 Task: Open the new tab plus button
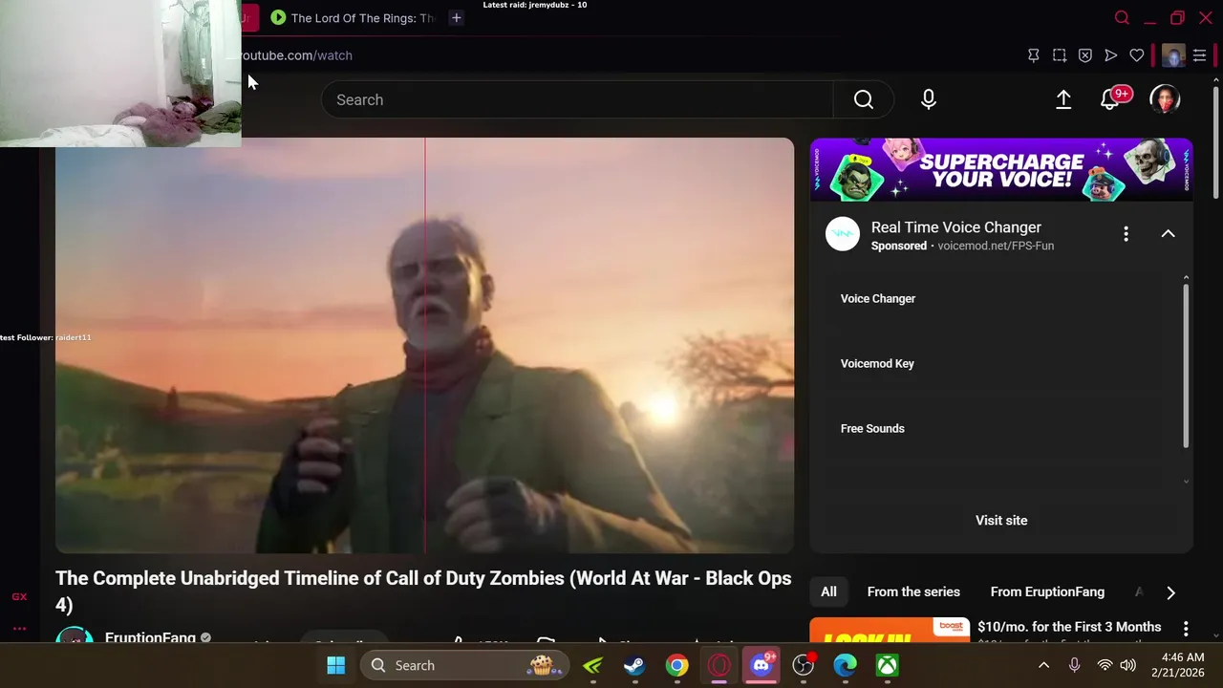tap(457, 17)
